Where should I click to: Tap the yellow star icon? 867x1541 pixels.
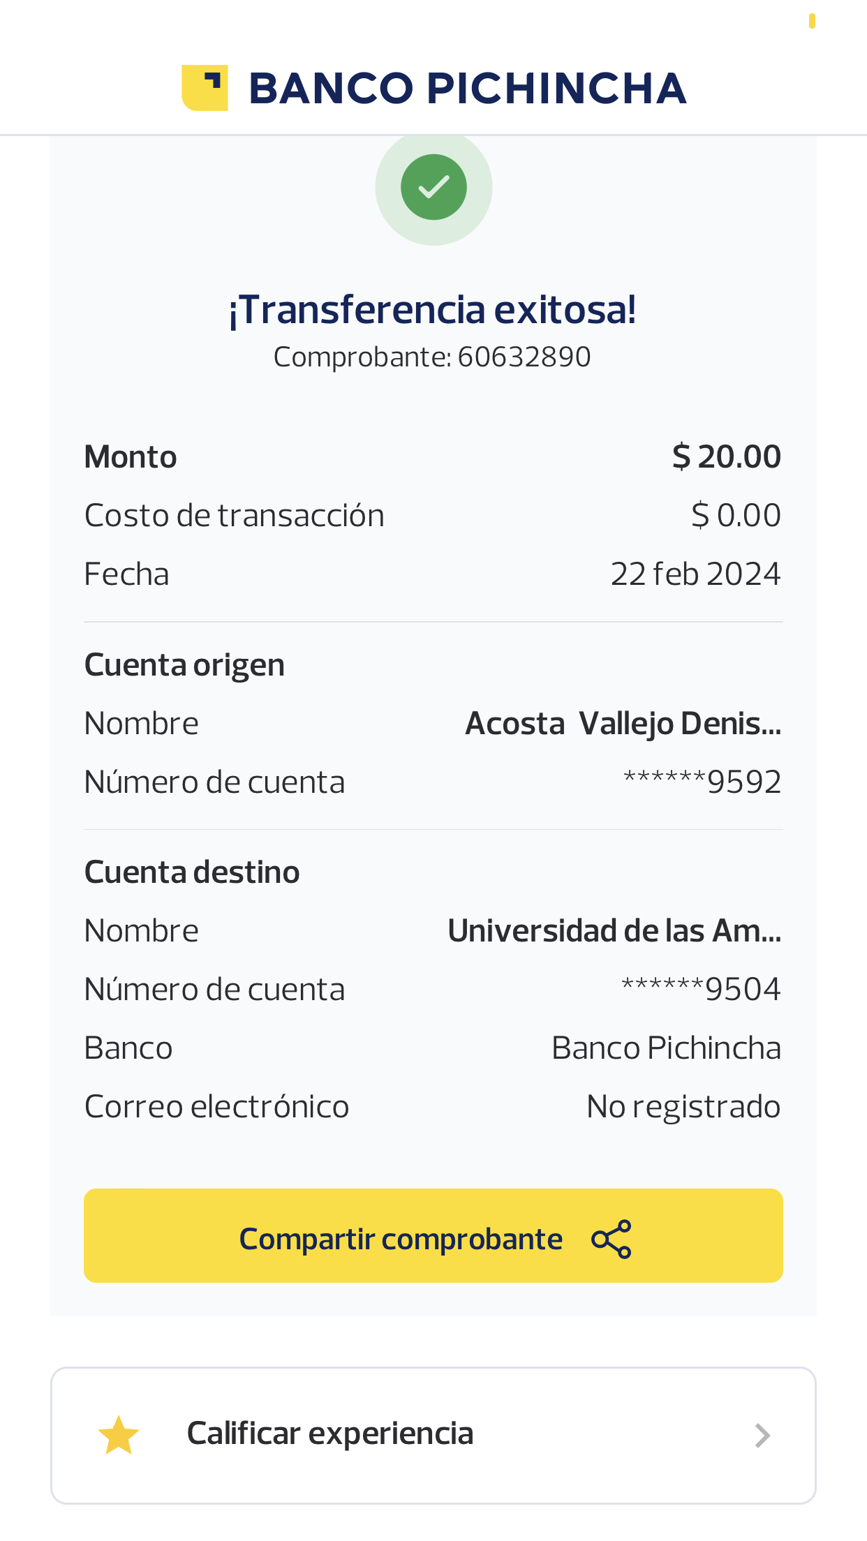coord(119,1435)
